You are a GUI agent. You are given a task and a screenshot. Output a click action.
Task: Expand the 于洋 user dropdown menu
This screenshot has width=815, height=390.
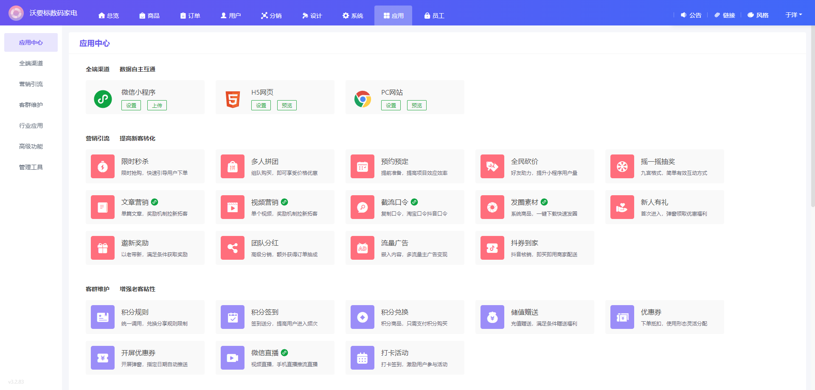tap(793, 15)
